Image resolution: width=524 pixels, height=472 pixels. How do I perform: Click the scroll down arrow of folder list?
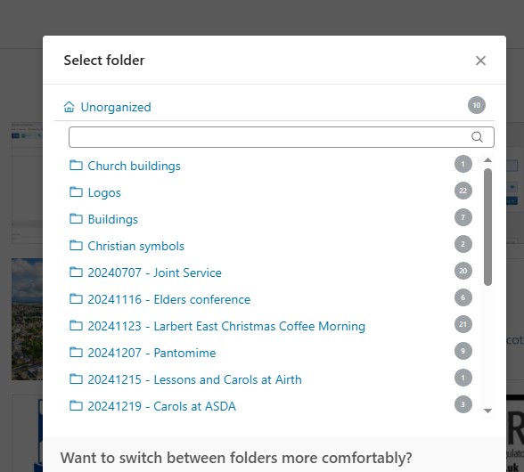(x=487, y=411)
